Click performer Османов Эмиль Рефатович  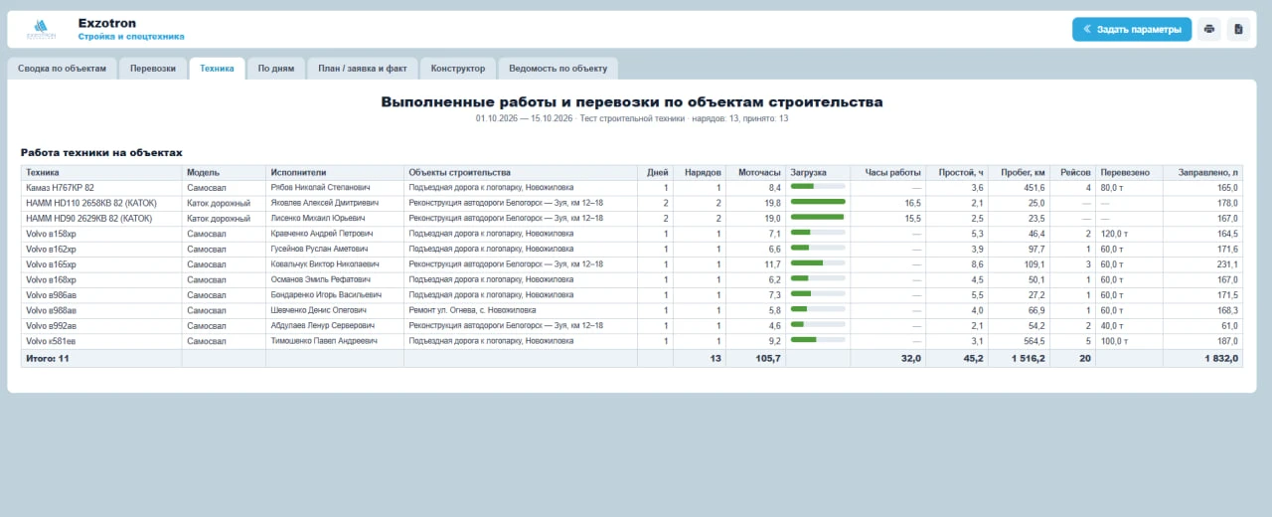point(319,279)
